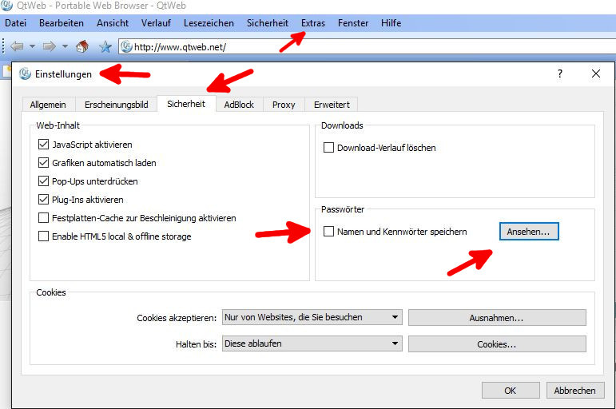Screen dimensions: 616x409
Task: Click the URL address field
Action: coord(360,46)
